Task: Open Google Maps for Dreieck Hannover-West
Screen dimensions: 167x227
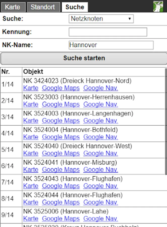Action: click(x=61, y=153)
